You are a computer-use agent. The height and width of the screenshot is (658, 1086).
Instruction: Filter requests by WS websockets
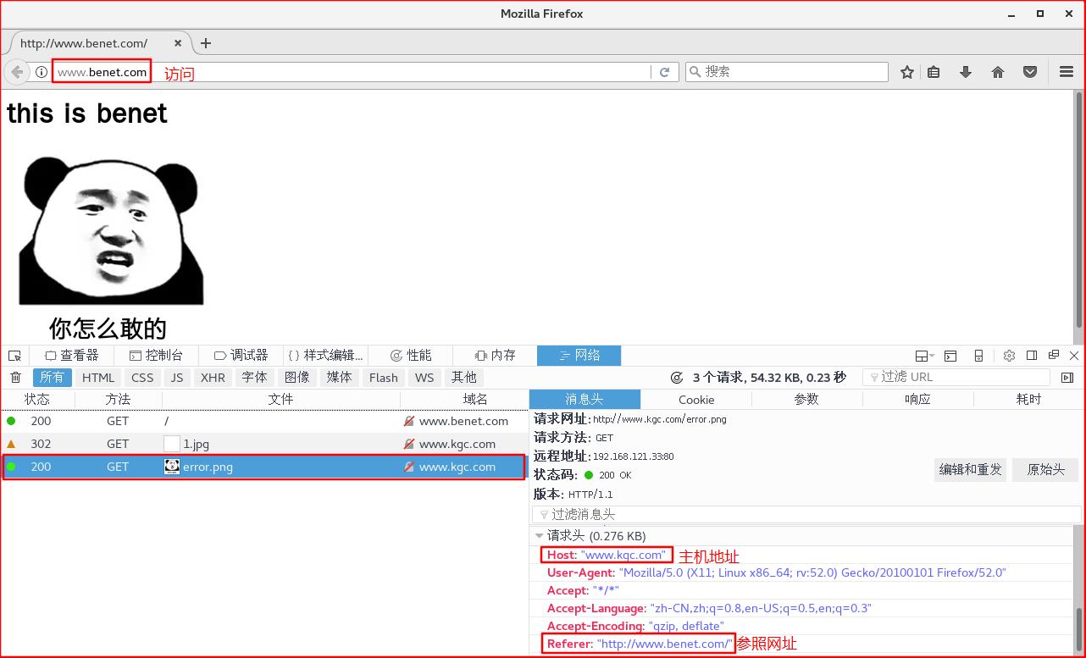coord(424,378)
